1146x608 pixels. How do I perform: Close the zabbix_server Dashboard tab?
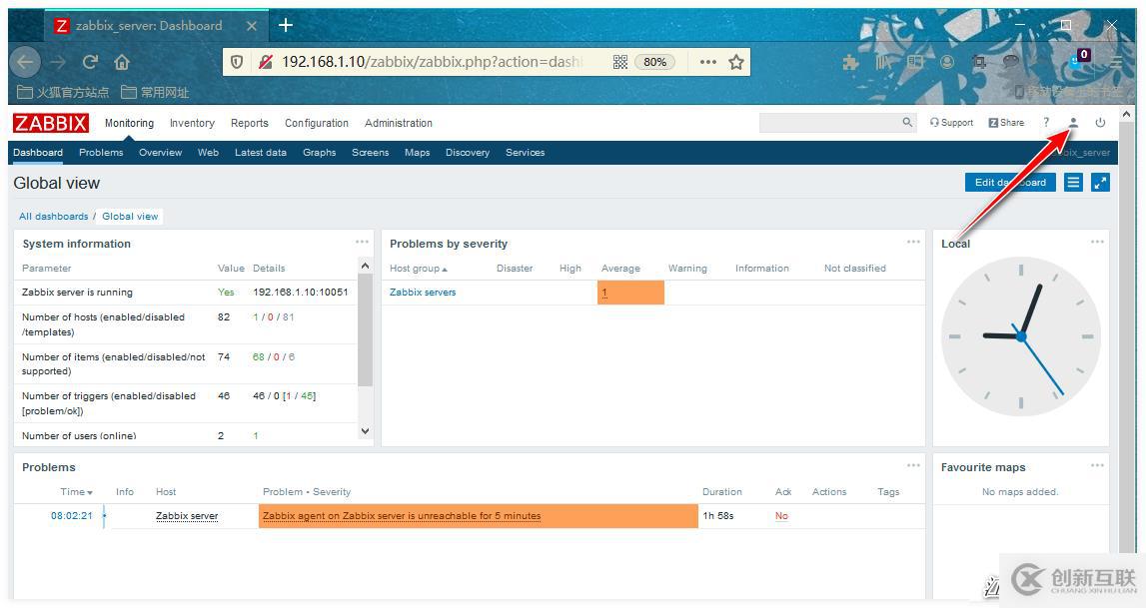coord(252,26)
